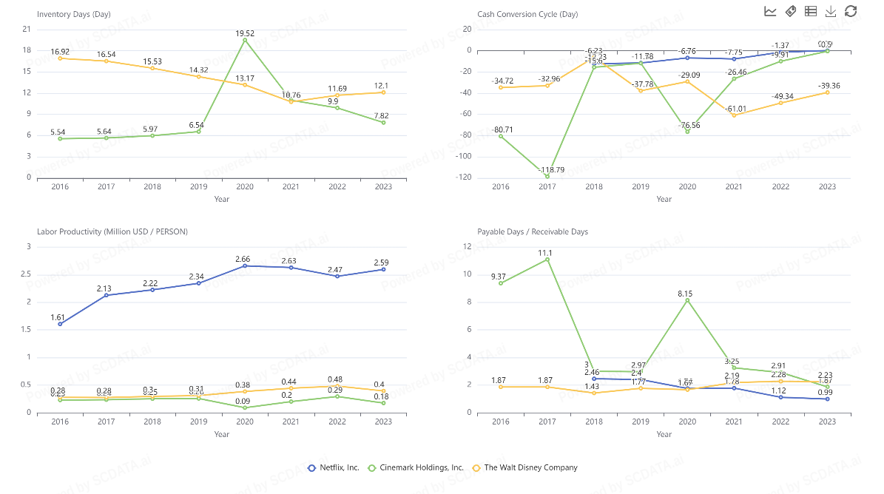Open the data table view icon
The width and height of the screenshot is (884, 494).
811,11
